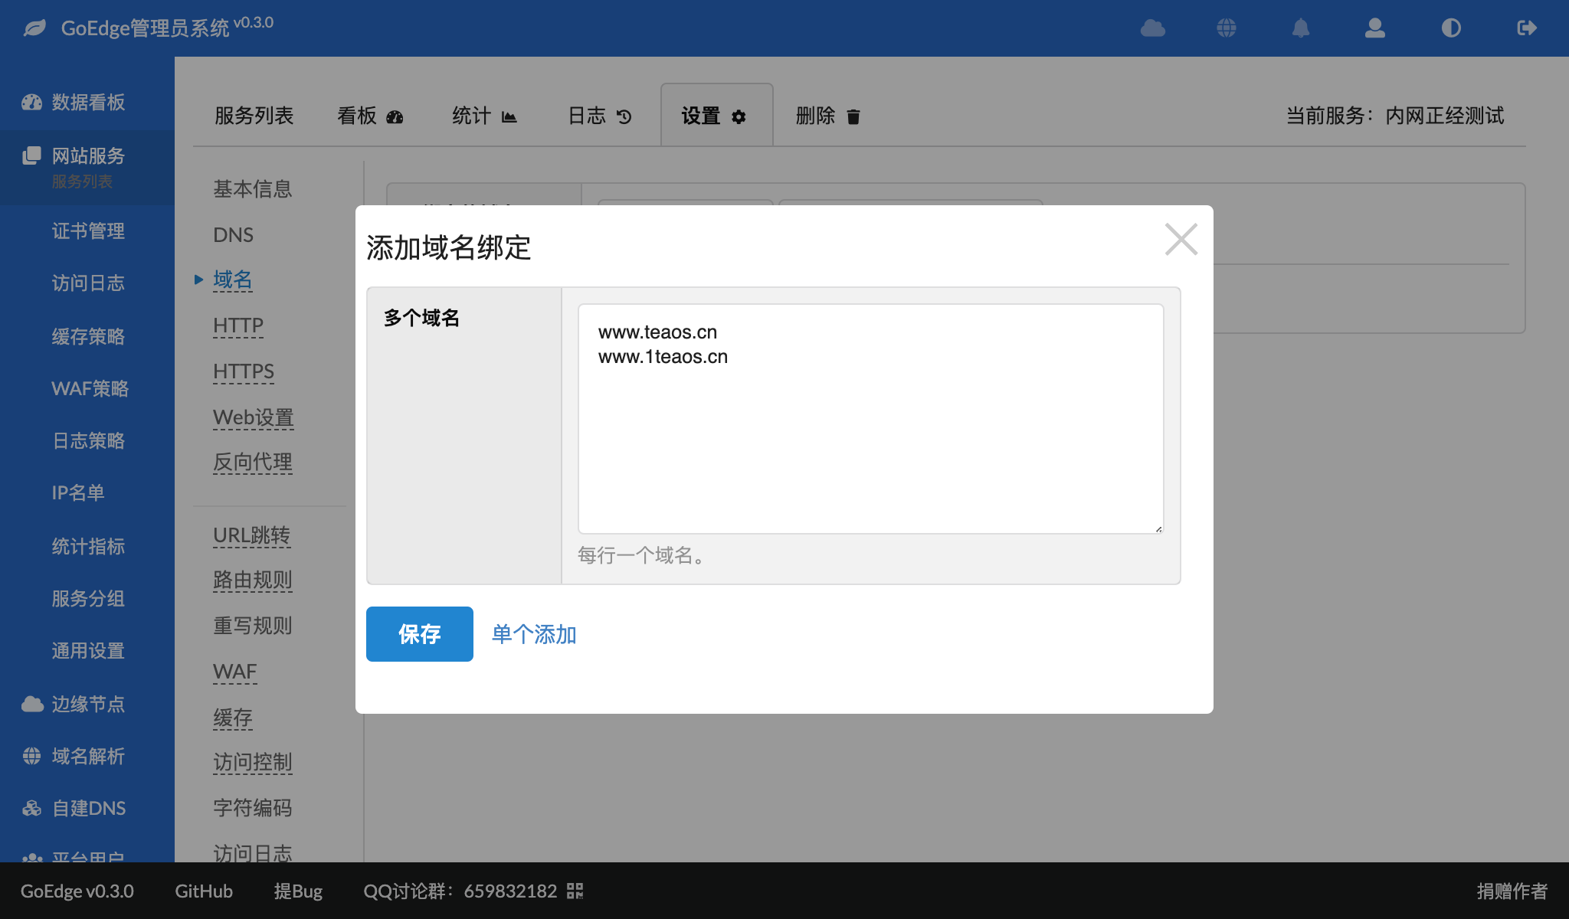
Task: Click the trash icon beside 删除
Action: (x=853, y=117)
